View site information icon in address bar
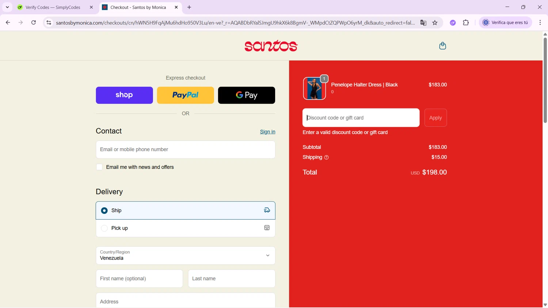548x308 pixels. tap(49, 23)
